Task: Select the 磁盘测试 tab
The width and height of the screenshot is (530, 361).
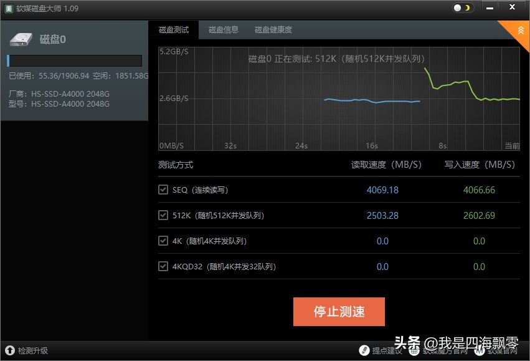Action: tap(174, 29)
